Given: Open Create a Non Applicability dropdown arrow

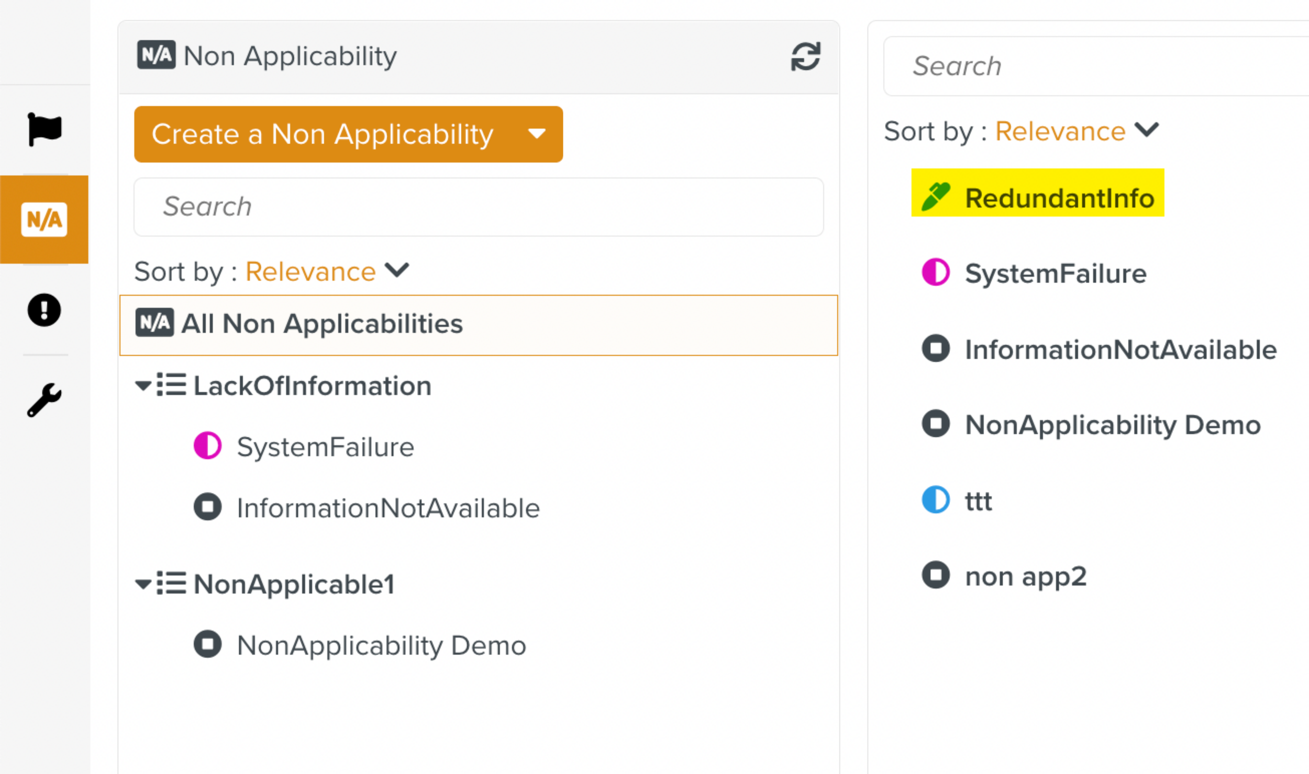Looking at the screenshot, I should pyautogui.click(x=537, y=134).
